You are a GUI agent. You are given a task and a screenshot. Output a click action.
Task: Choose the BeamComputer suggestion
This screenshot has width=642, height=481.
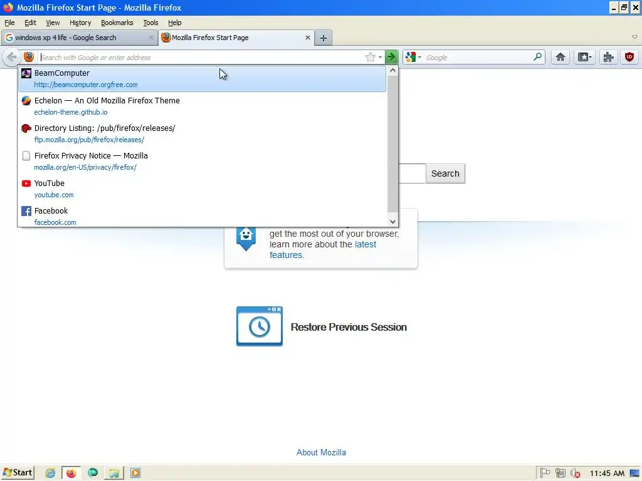point(203,78)
